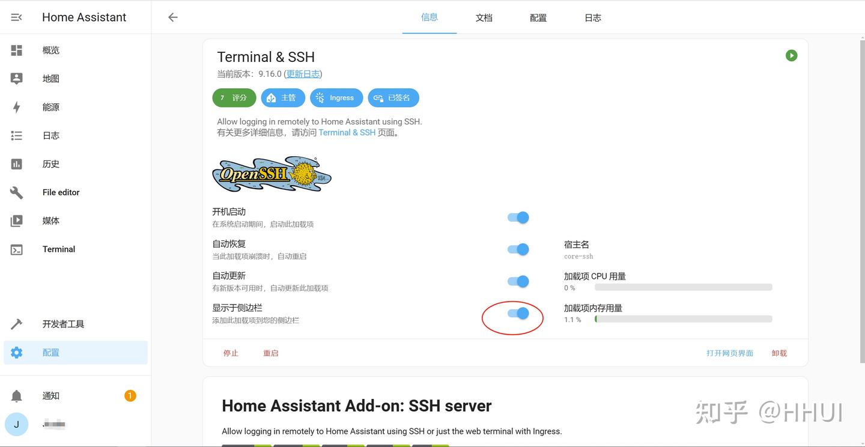The width and height of the screenshot is (865, 447).
Task: Check the Ingress badge
Action: coord(336,97)
